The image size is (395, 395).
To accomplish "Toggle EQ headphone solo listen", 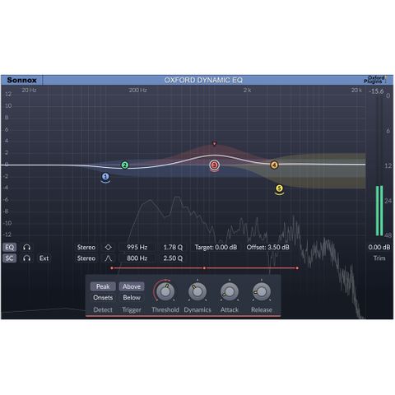I will [x=26, y=248].
